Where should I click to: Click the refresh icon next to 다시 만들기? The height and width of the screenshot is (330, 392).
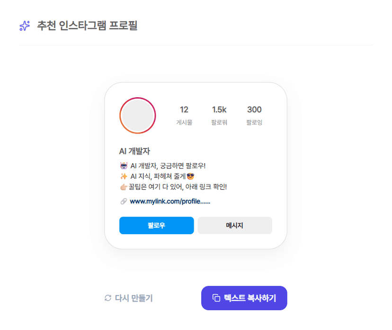pos(108,298)
